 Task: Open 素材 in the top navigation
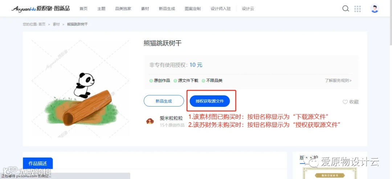(145, 9)
